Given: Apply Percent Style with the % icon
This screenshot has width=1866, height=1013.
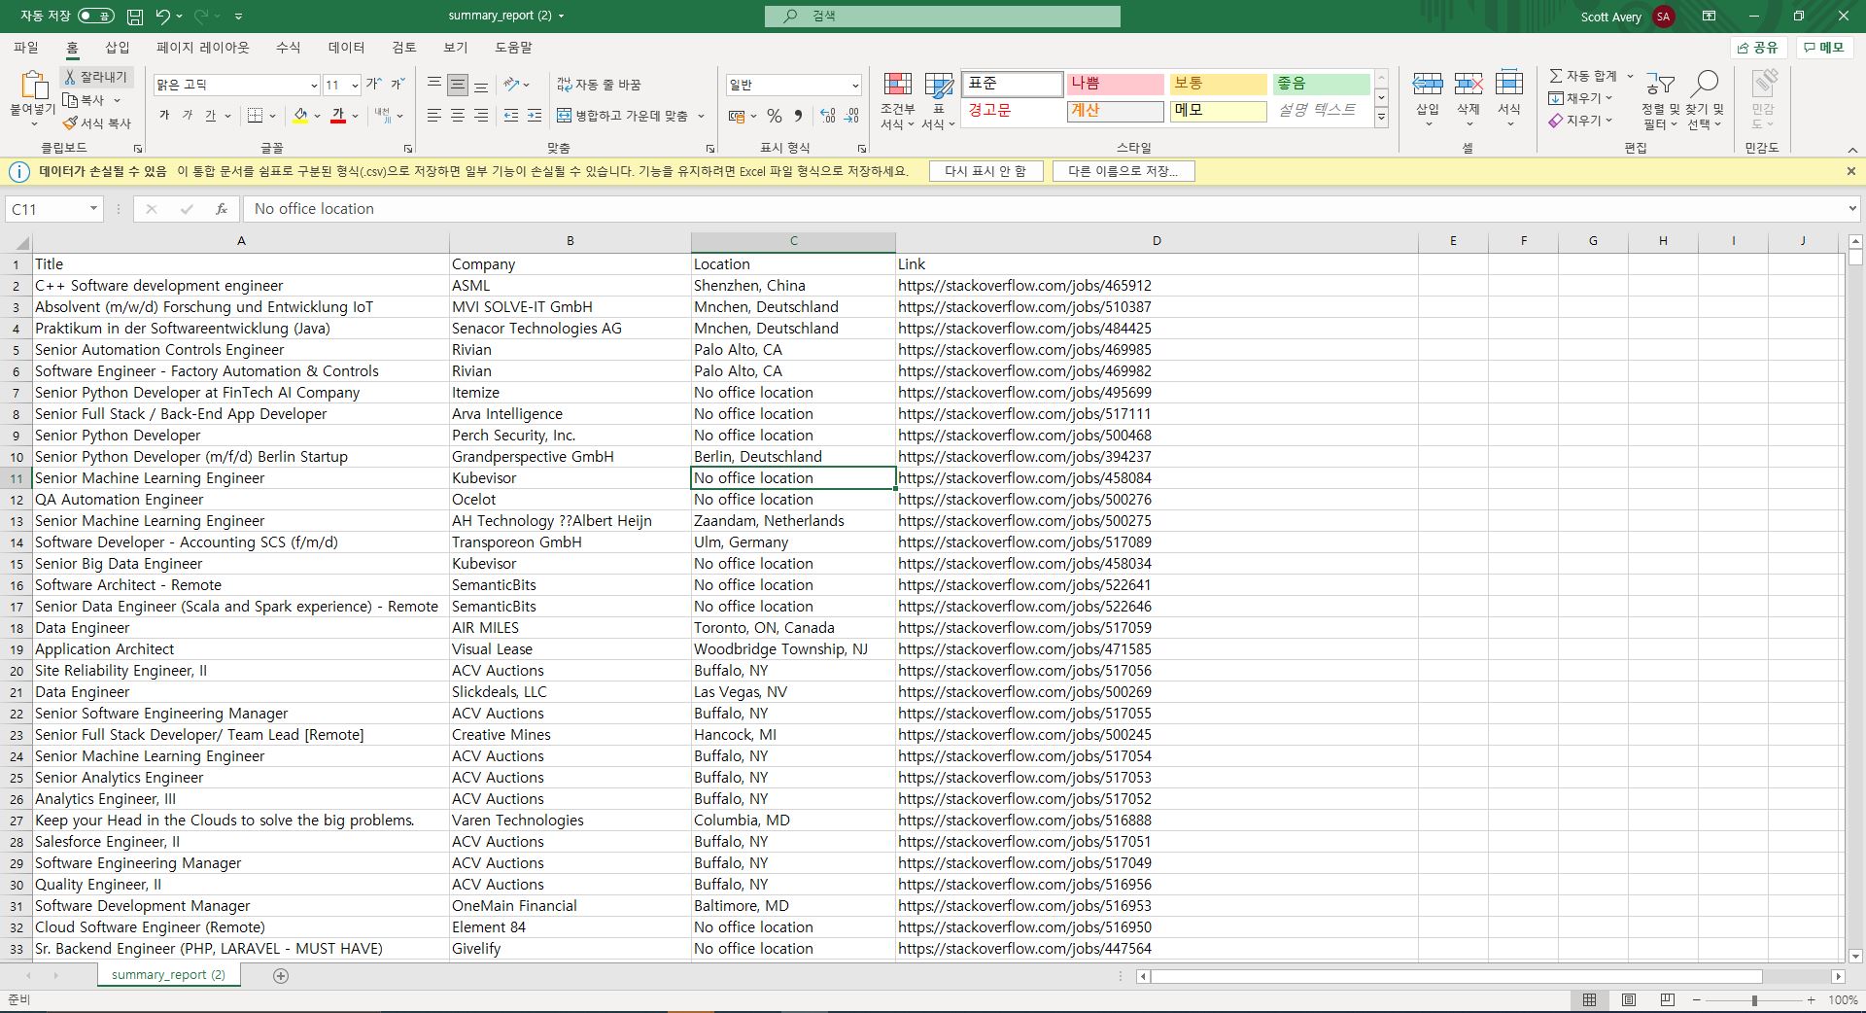Looking at the screenshot, I should point(775,116).
